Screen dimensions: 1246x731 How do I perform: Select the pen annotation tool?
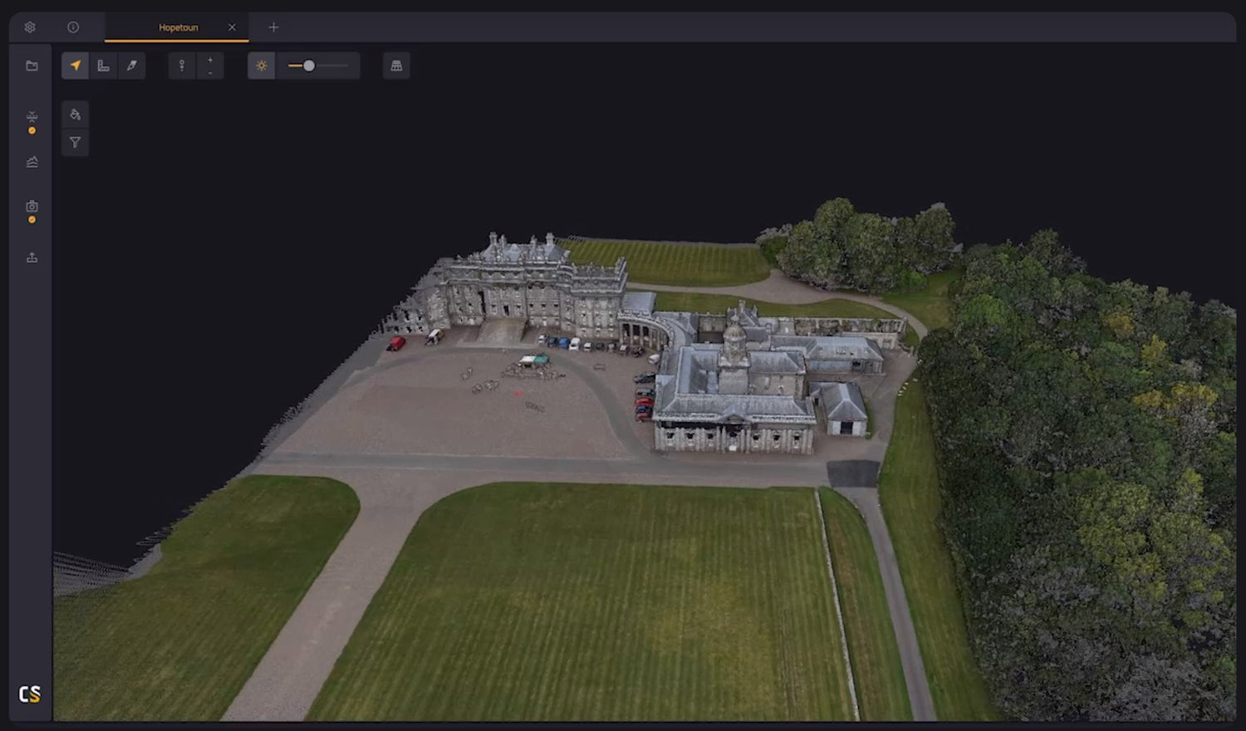point(131,66)
